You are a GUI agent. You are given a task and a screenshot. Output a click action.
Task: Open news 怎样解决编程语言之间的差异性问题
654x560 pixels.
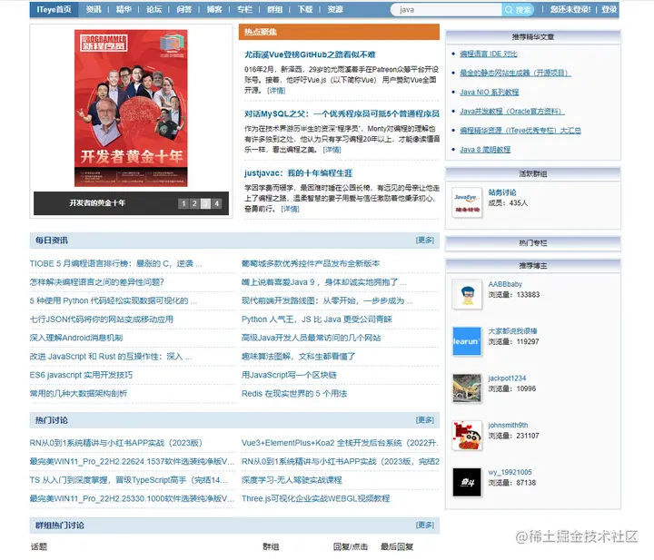click(97, 282)
